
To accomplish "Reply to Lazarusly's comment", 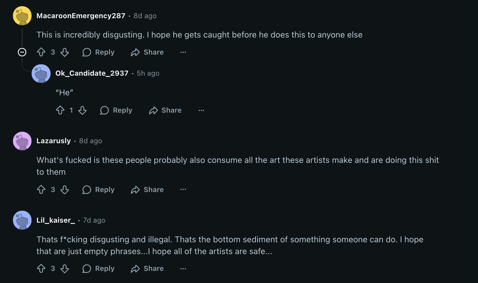I will [98, 190].
